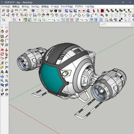
Task: Enable Shaded face style
Action: pyautogui.click(x=51, y=11)
